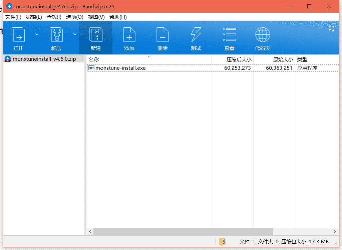
Task: Open the 选项(O) menu
Action: (75, 17)
